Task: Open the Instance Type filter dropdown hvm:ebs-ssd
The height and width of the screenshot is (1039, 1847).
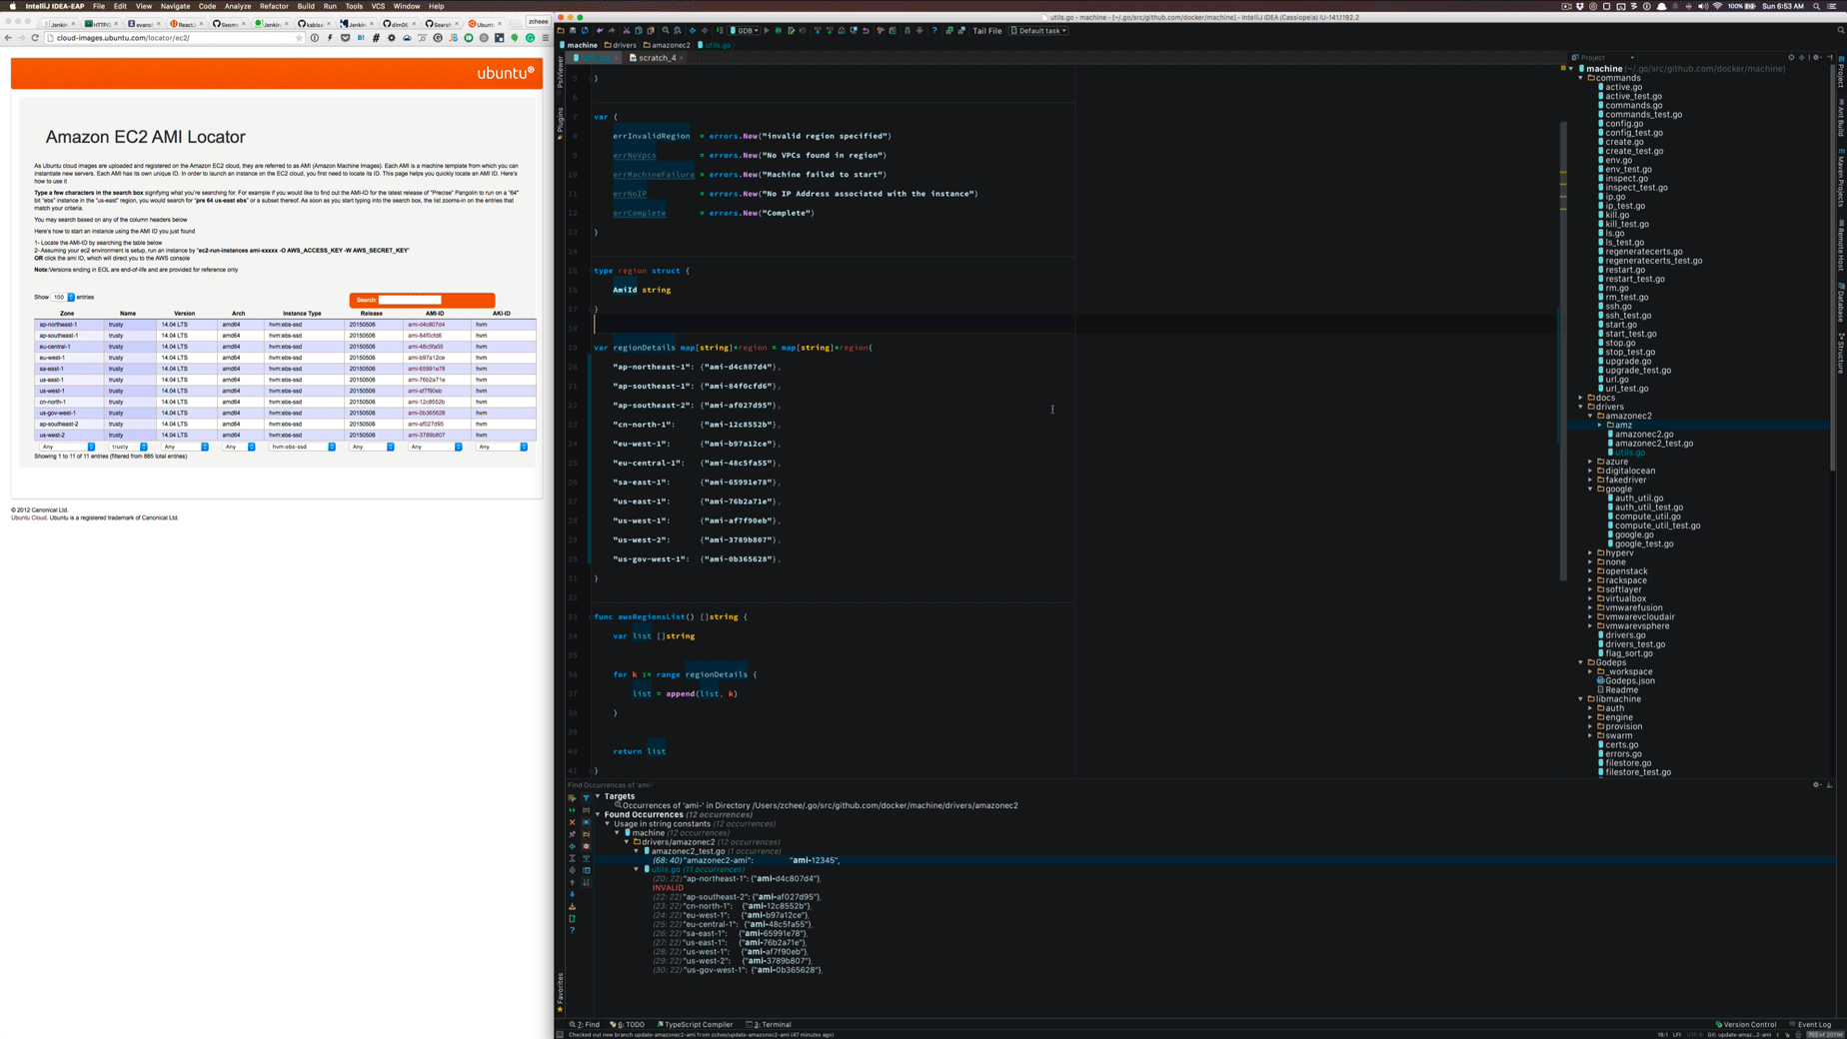Action: coord(302,447)
